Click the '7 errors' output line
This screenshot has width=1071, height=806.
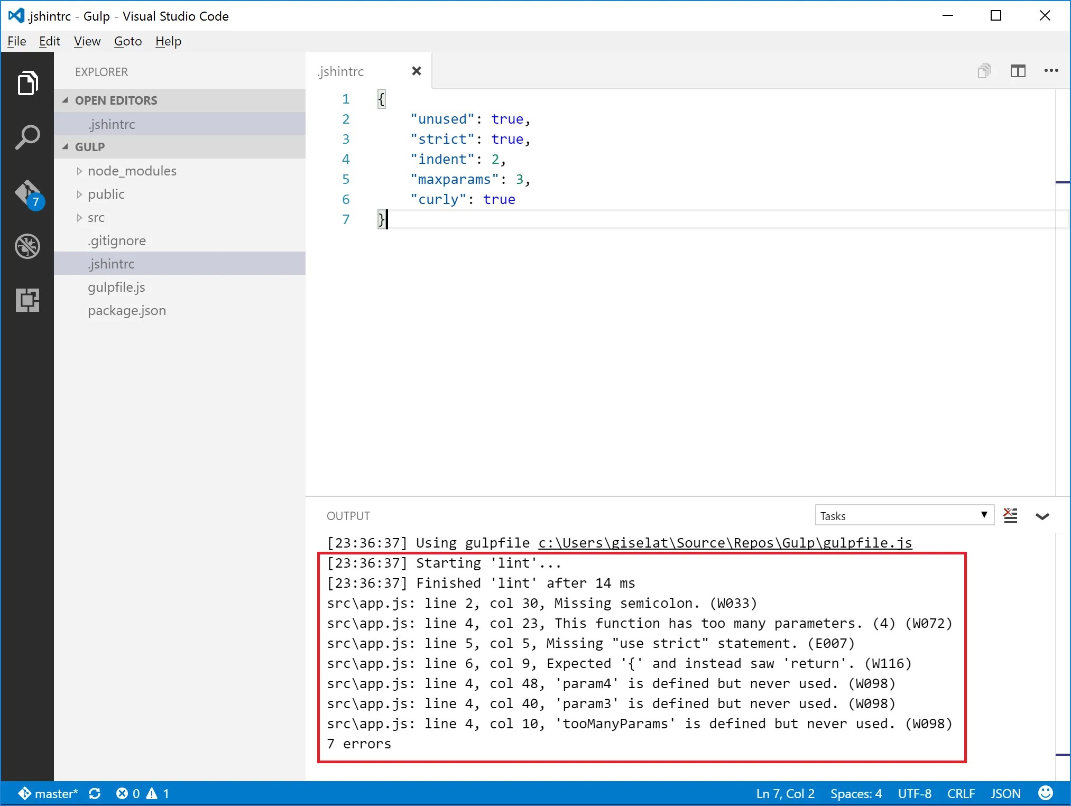pos(359,744)
